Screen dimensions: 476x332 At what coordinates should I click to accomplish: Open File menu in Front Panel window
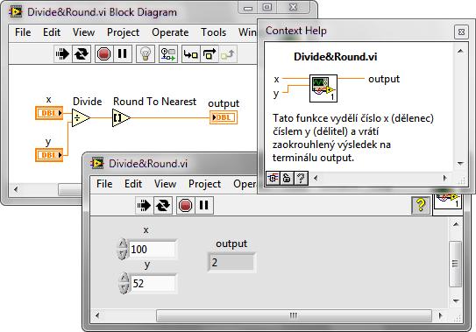(x=104, y=184)
